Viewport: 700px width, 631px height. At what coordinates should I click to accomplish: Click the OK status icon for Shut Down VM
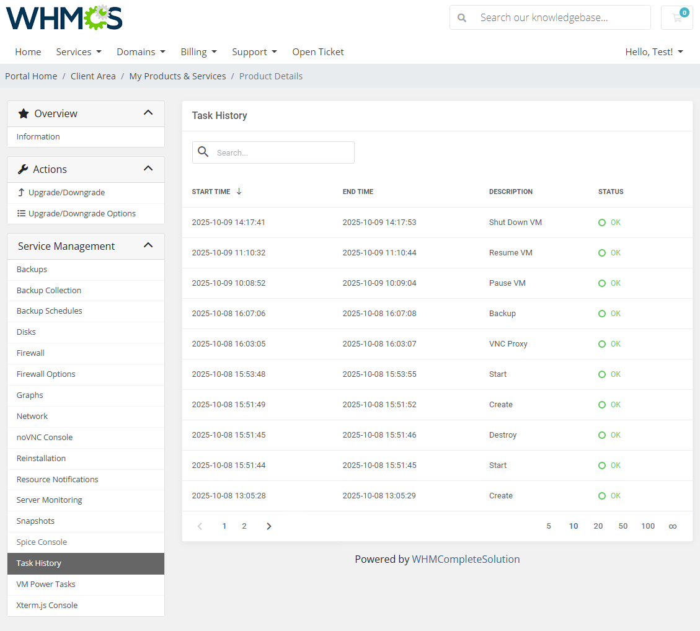pyautogui.click(x=602, y=223)
